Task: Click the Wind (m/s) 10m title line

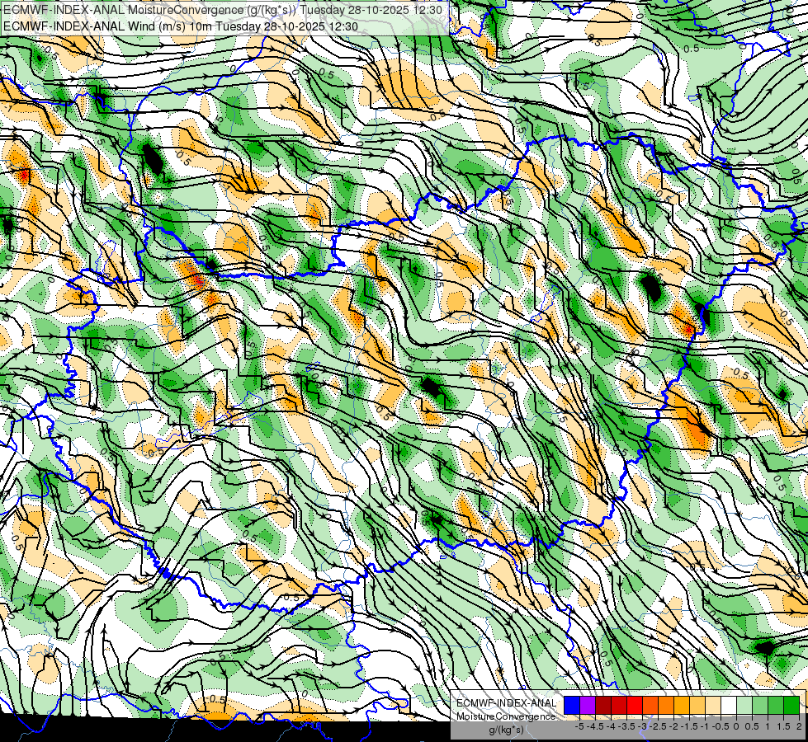Action: coord(181,26)
